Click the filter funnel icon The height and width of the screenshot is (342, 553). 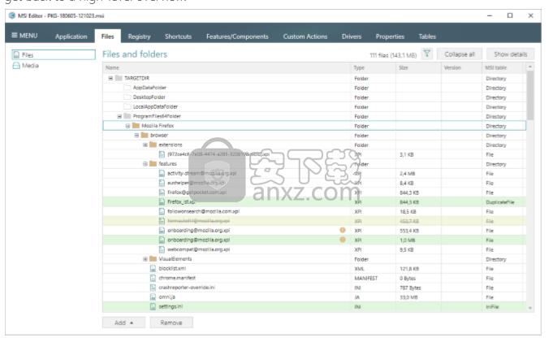[427, 54]
